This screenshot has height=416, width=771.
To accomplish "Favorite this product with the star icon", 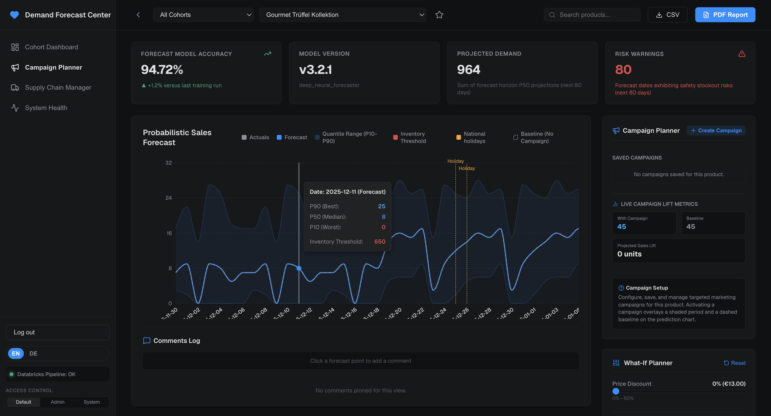I will coord(439,15).
